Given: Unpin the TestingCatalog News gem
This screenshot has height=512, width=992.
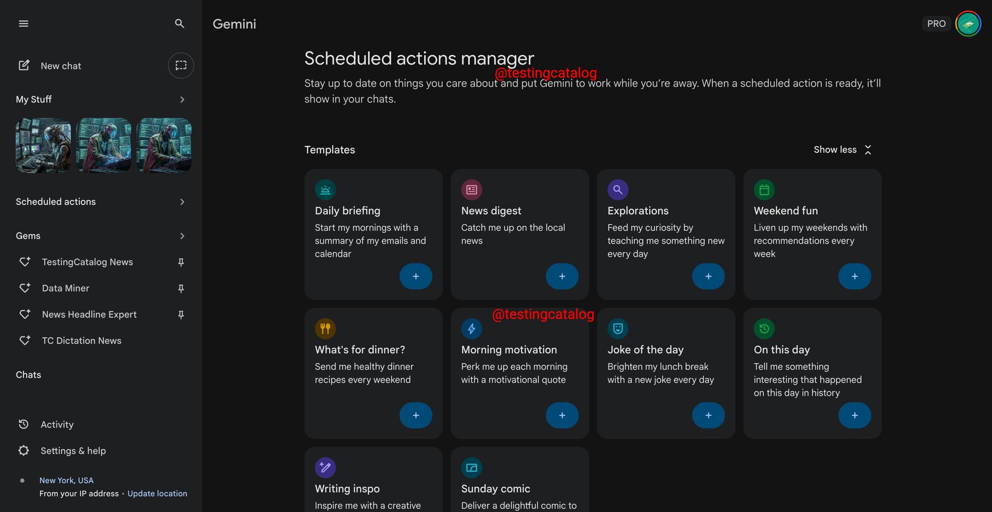Looking at the screenshot, I should click(181, 262).
